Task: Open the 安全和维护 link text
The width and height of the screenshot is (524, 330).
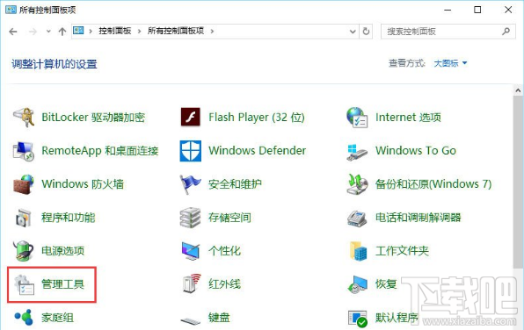Action: (235, 183)
